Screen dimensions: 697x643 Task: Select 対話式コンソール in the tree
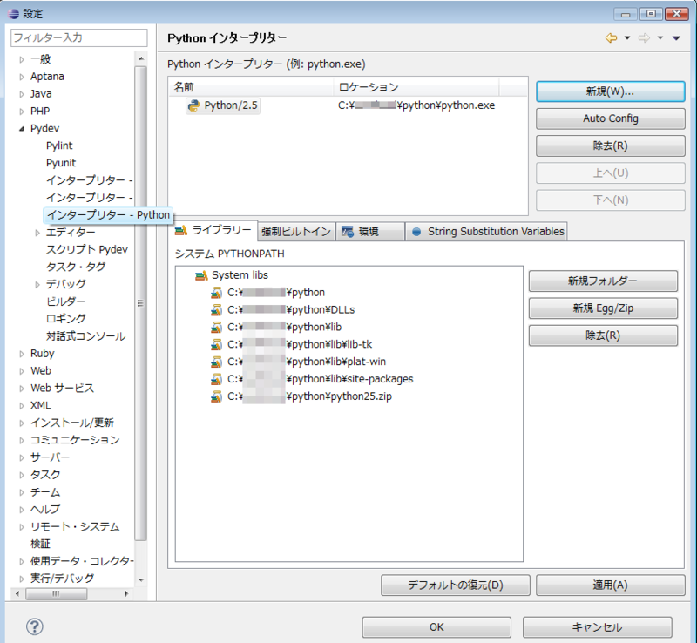[x=85, y=336]
